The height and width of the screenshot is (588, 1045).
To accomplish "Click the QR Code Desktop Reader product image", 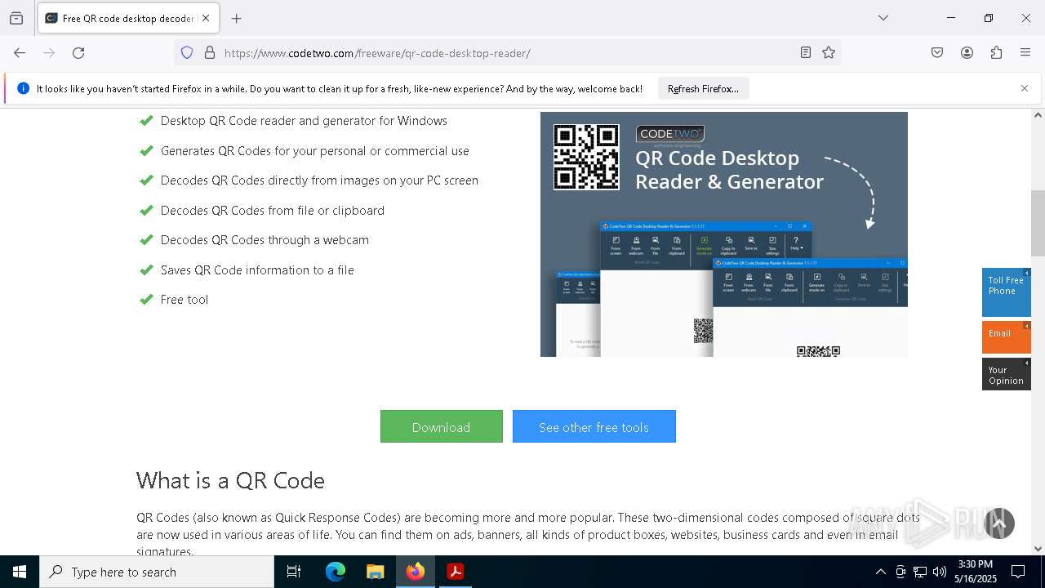I will coord(724,234).
